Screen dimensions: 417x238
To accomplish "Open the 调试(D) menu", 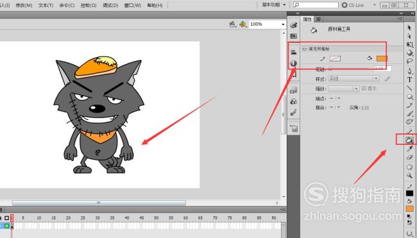I will coord(110,5).
